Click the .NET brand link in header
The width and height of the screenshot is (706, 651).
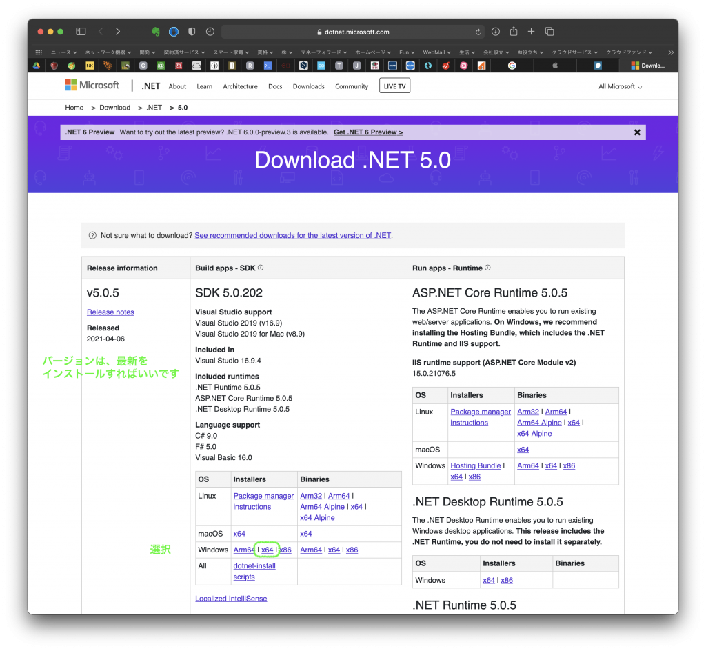tap(151, 86)
